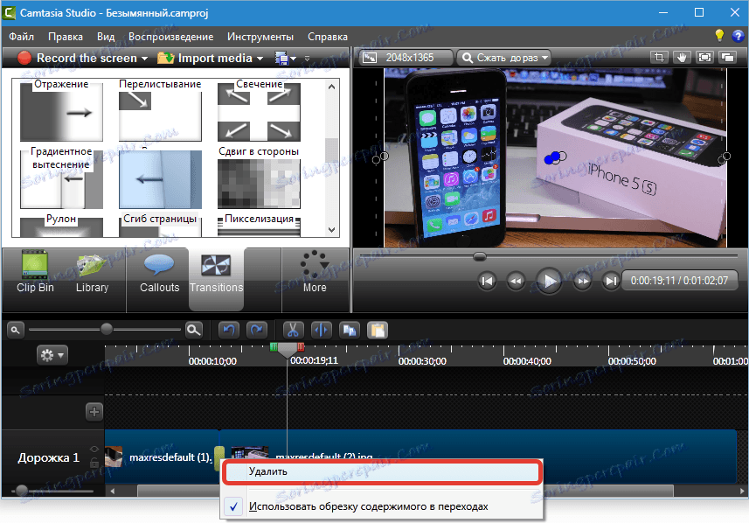The width and height of the screenshot is (749, 523).
Task: Open the timeline gear settings dropdown
Action: pyautogui.click(x=52, y=355)
